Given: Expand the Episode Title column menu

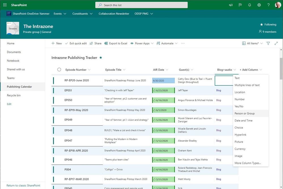Looking at the screenshot, I should pyautogui.click(x=124, y=70).
